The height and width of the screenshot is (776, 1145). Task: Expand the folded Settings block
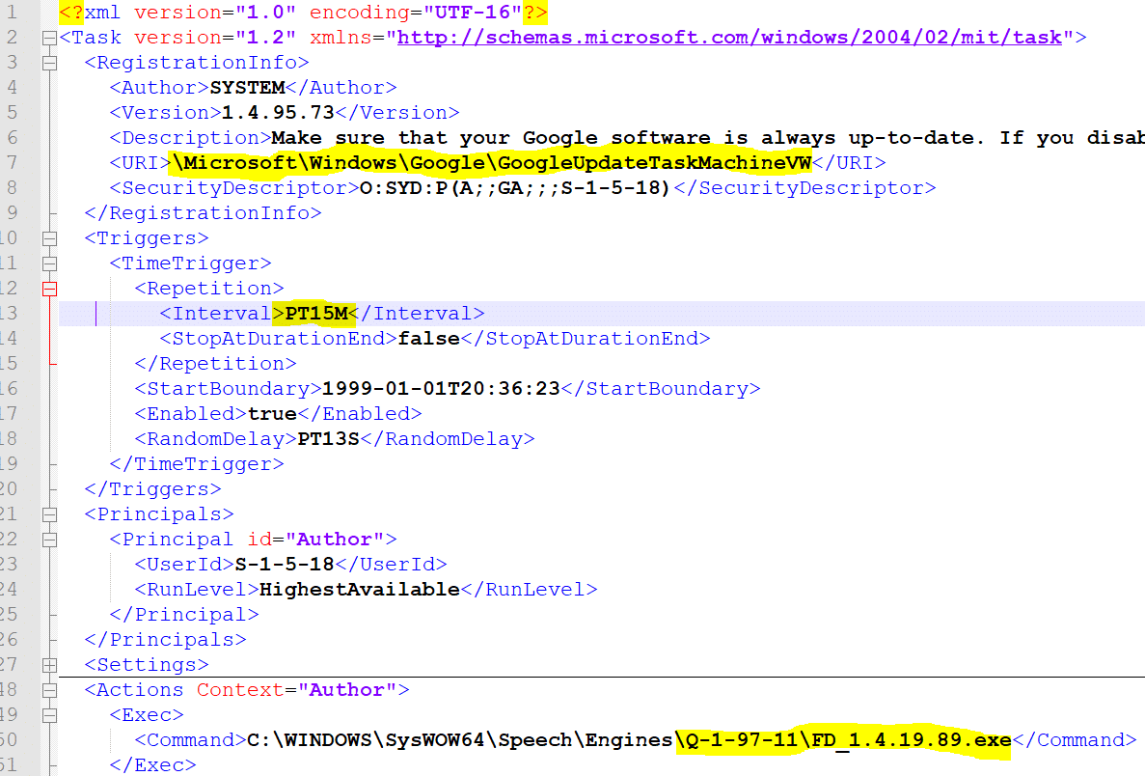pos(49,665)
